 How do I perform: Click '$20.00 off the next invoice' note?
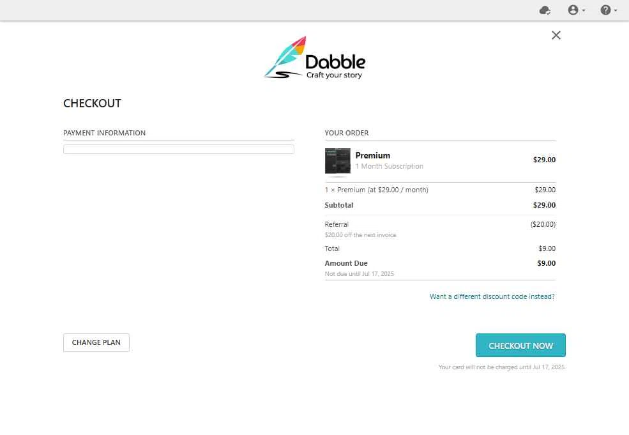pos(360,235)
